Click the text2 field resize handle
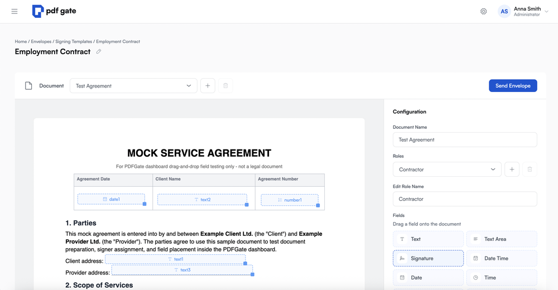The width and height of the screenshot is (558, 290). tap(247, 205)
